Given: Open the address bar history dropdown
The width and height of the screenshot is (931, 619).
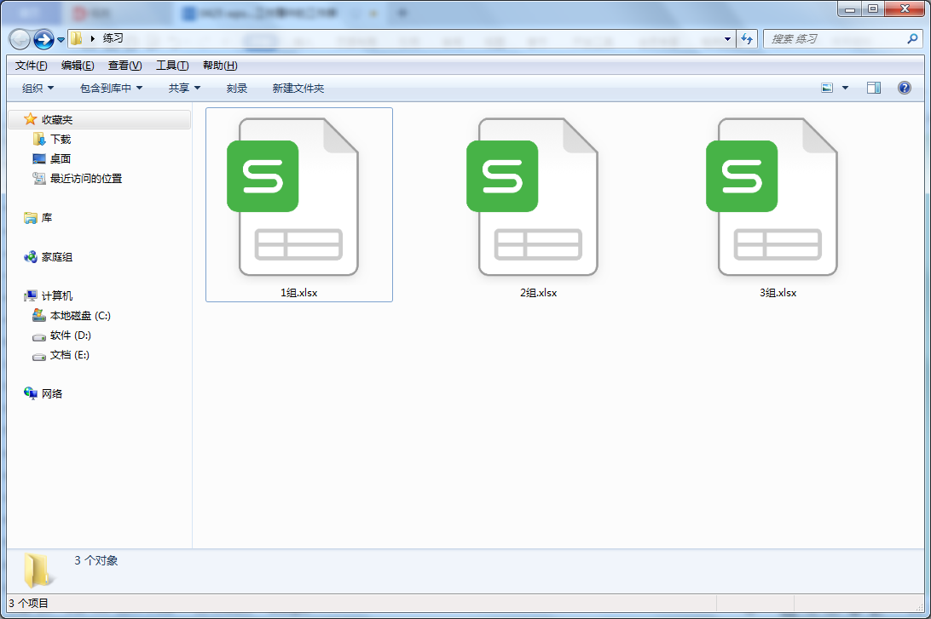Looking at the screenshot, I should click(x=727, y=39).
